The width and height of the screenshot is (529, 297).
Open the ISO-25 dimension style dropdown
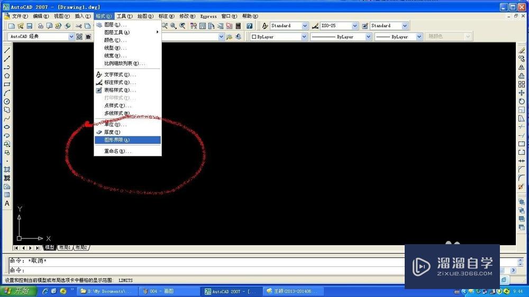[354, 26]
